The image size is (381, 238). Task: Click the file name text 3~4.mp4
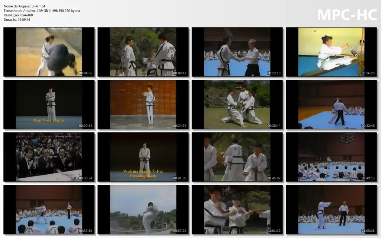coord(38,6)
